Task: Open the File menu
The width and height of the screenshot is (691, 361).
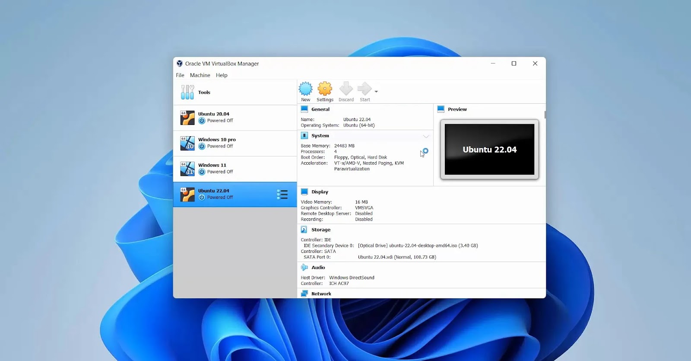Action: pos(180,75)
